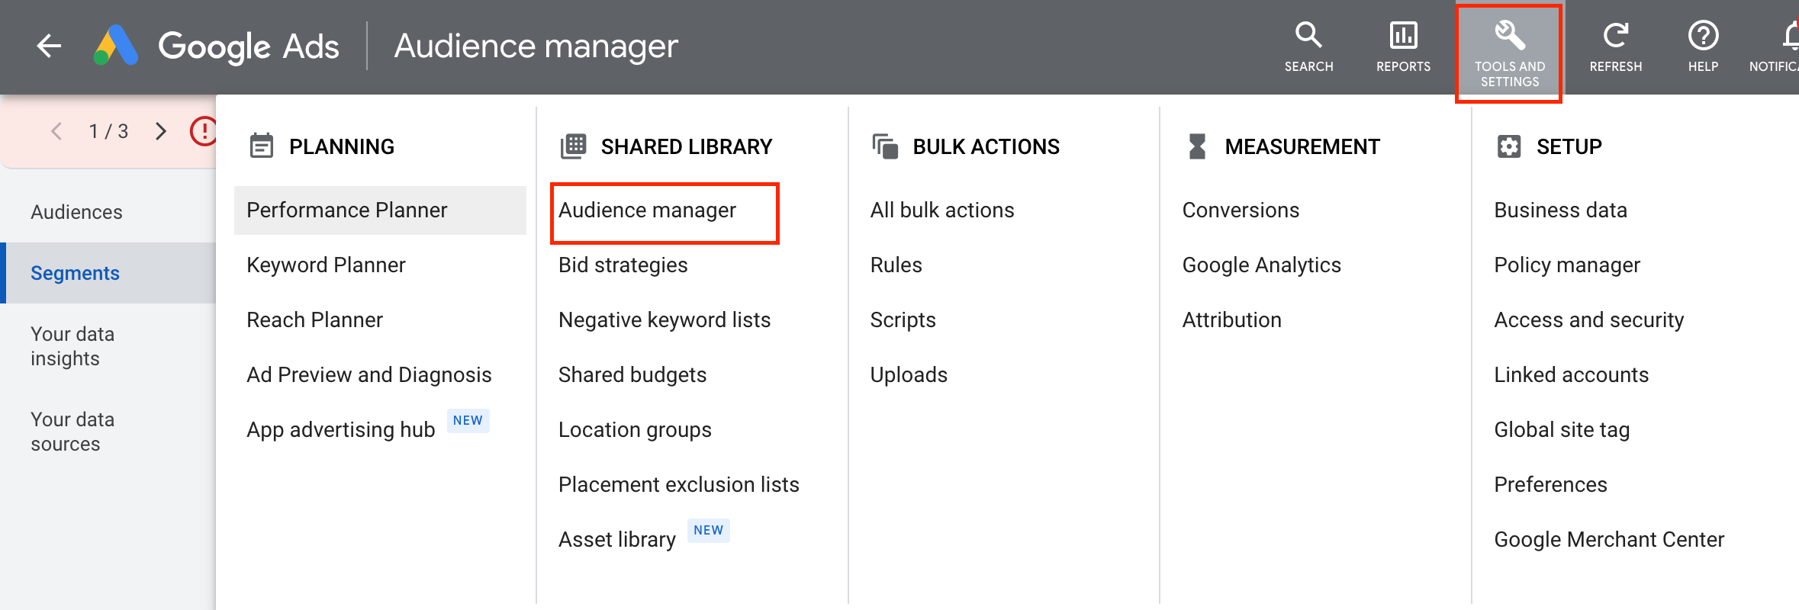Go to previous notification with left chevron
The height and width of the screenshot is (610, 1799).
56,131
